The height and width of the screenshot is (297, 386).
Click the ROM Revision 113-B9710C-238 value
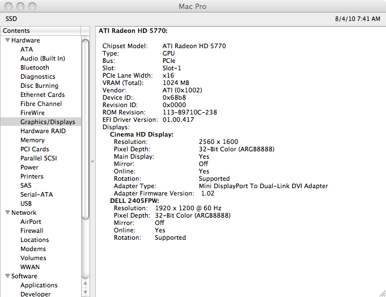coord(190,112)
